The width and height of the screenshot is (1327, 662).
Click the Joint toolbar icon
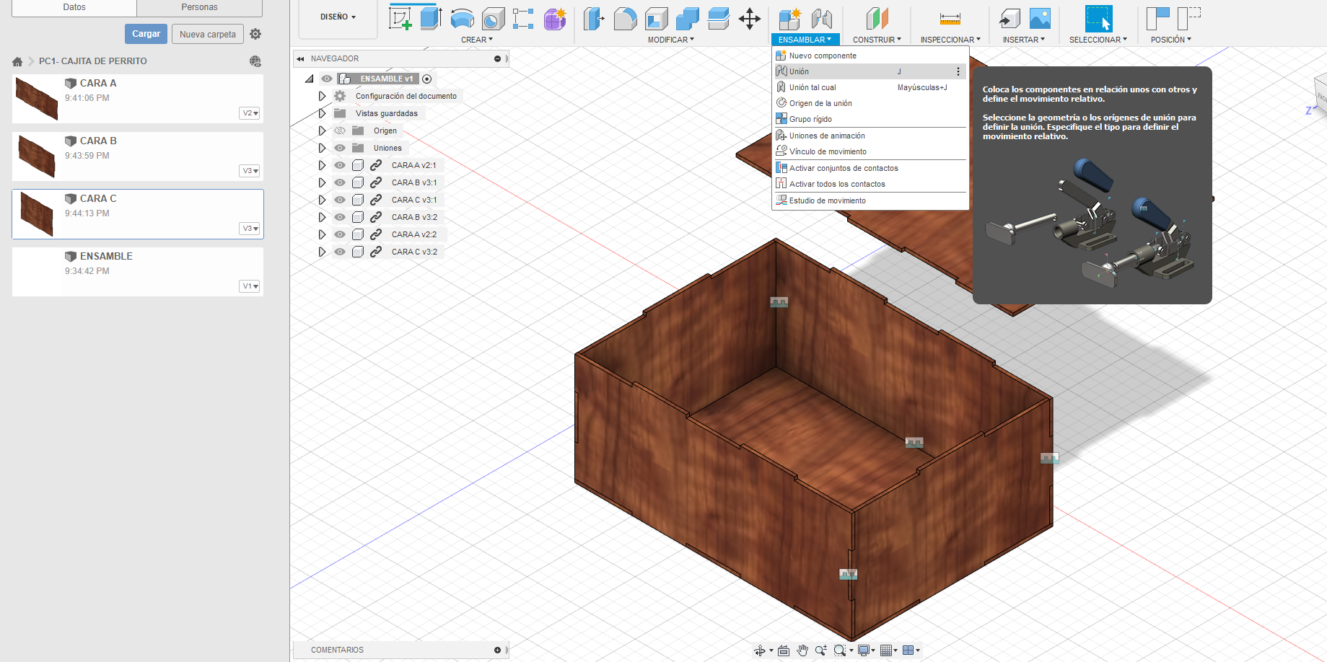(x=821, y=19)
